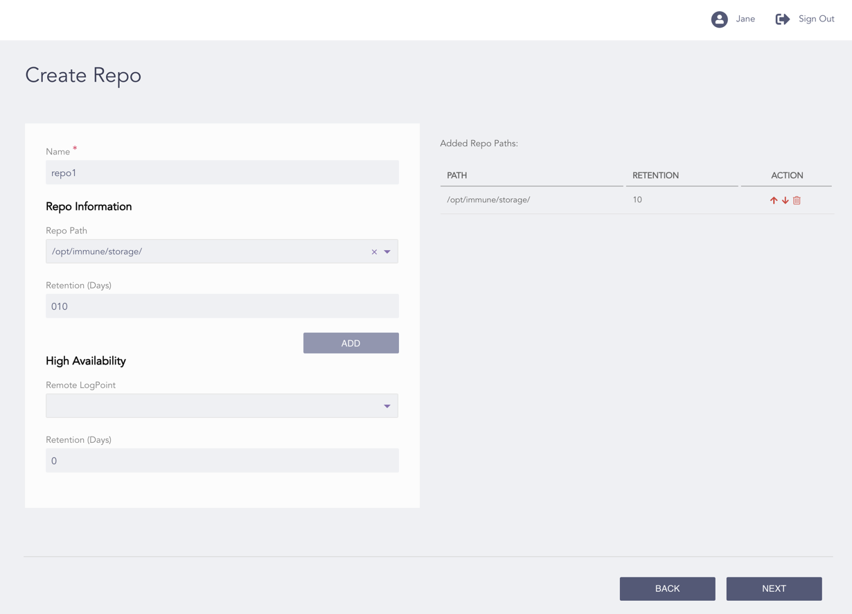
Task: Click the Sign Out door-arrow icon
Action: tap(782, 19)
